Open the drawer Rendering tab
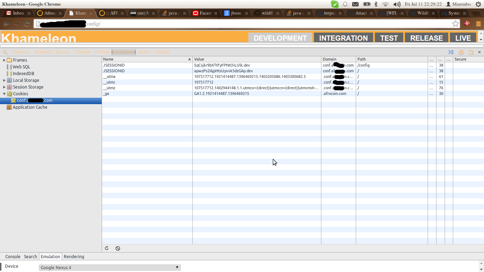The image size is (484, 272). pyautogui.click(x=74, y=257)
